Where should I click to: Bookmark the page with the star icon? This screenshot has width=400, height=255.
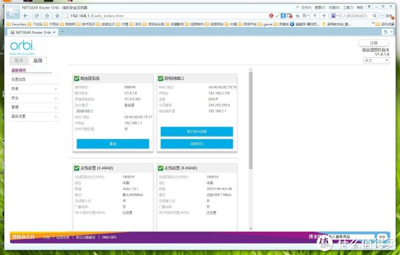click(57, 16)
